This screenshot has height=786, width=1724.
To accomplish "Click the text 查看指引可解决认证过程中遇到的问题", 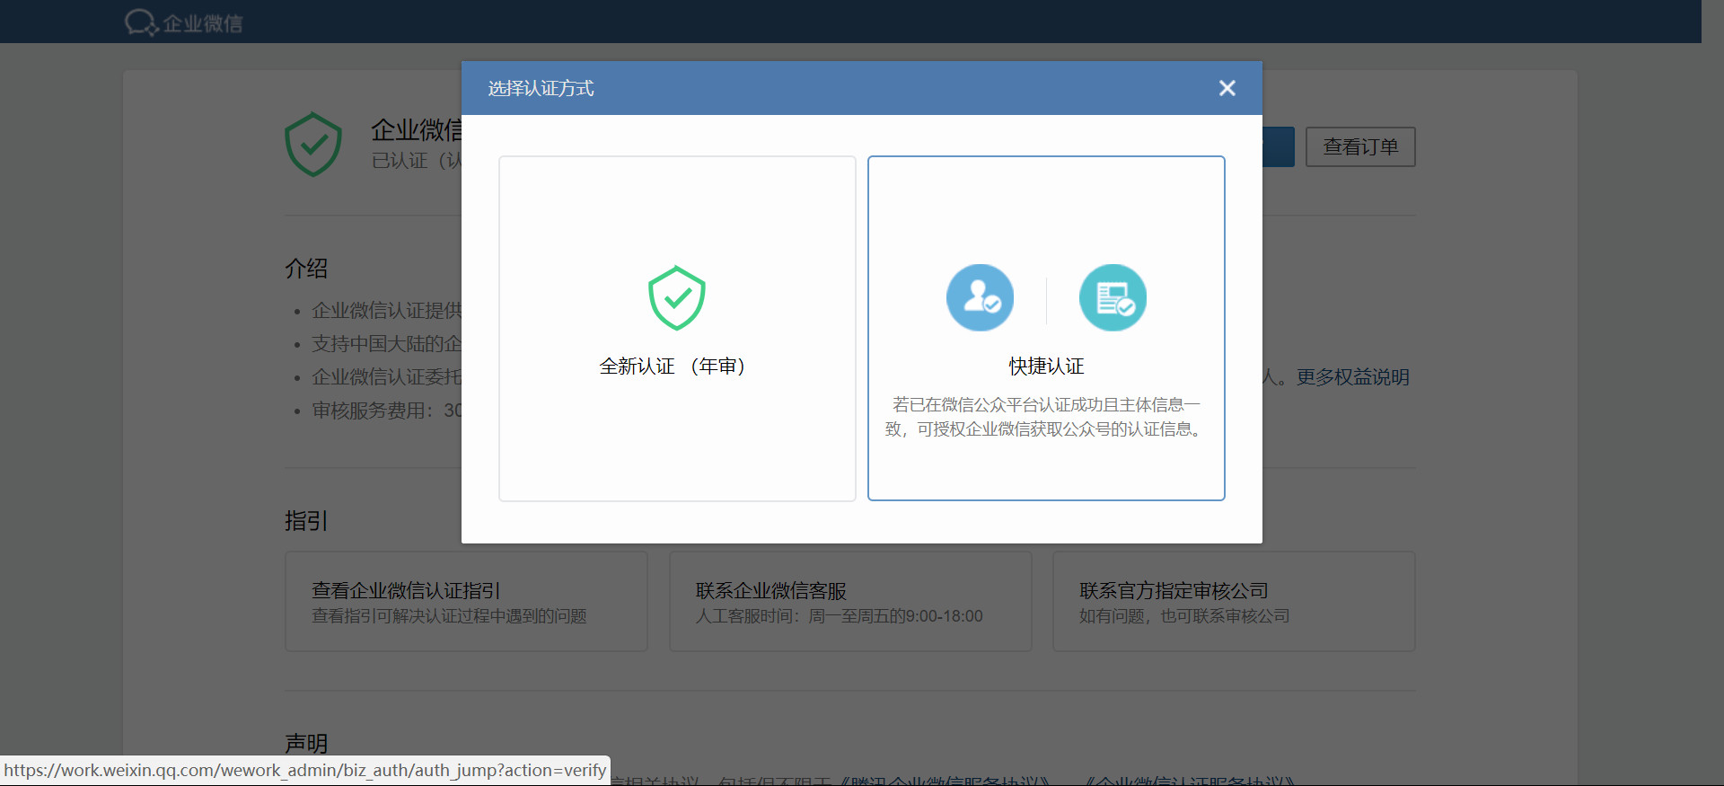I will click(x=449, y=616).
